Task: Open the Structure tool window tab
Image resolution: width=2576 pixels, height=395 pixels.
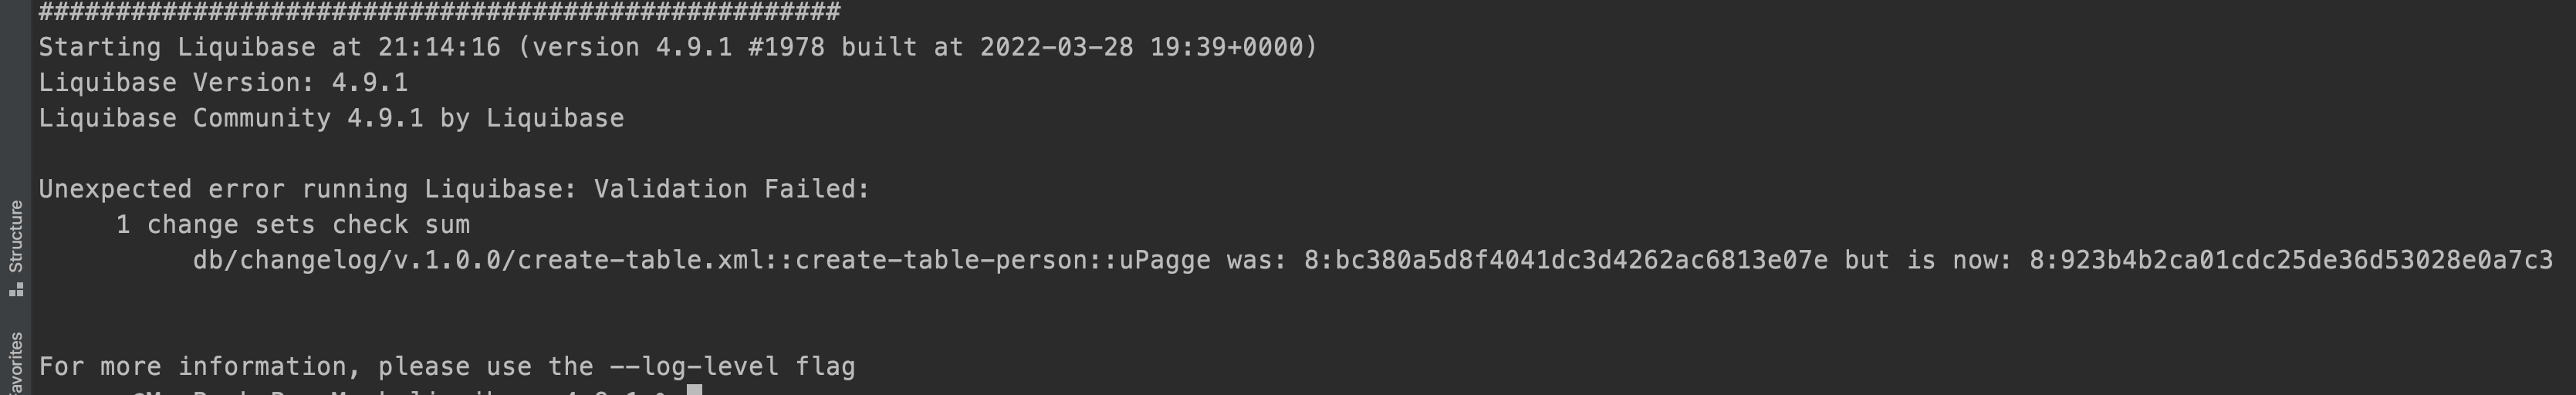Action: (x=15, y=236)
